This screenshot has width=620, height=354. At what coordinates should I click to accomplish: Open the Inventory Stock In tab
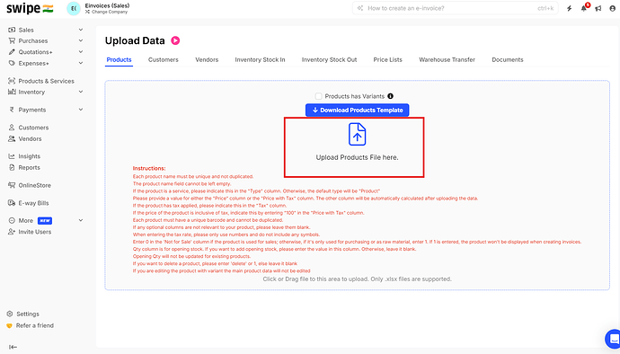tap(260, 59)
